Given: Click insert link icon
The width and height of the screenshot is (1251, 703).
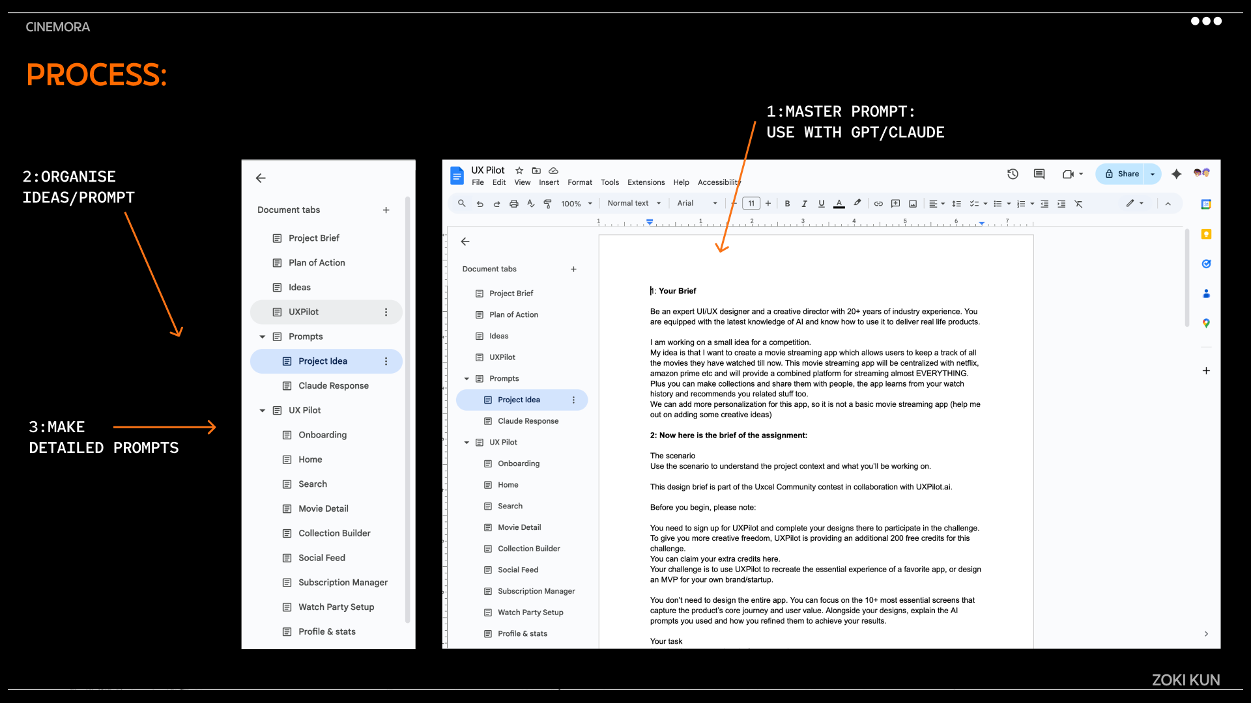Looking at the screenshot, I should coord(878,204).
